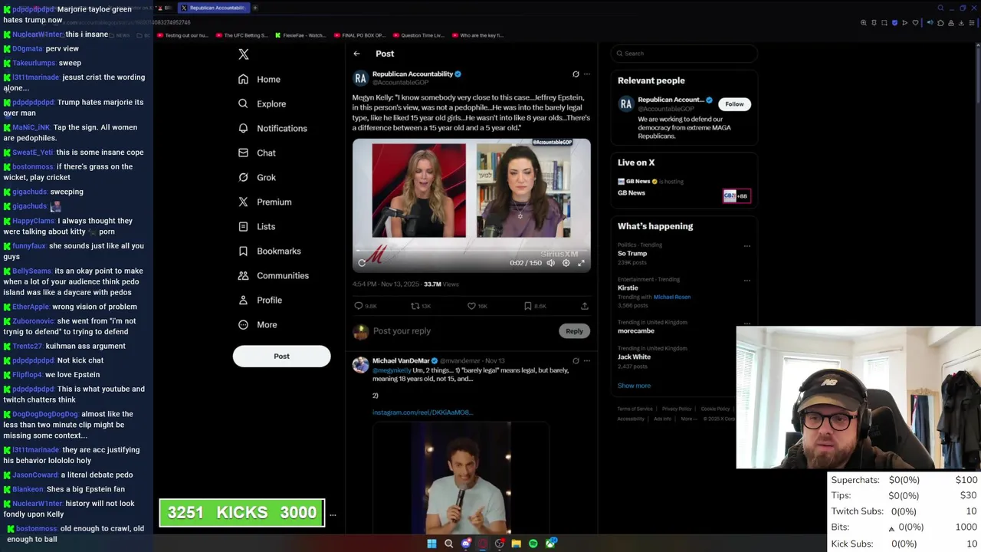The width and height of the screenshot is (981, 552).
Task: Open More menu in X sidebar
Action: tap(258, 324)
